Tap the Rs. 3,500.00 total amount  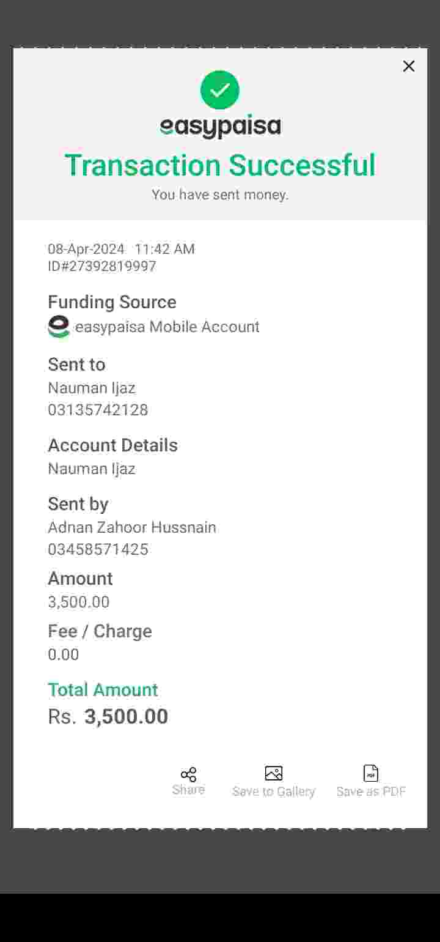tap(108, 717)
